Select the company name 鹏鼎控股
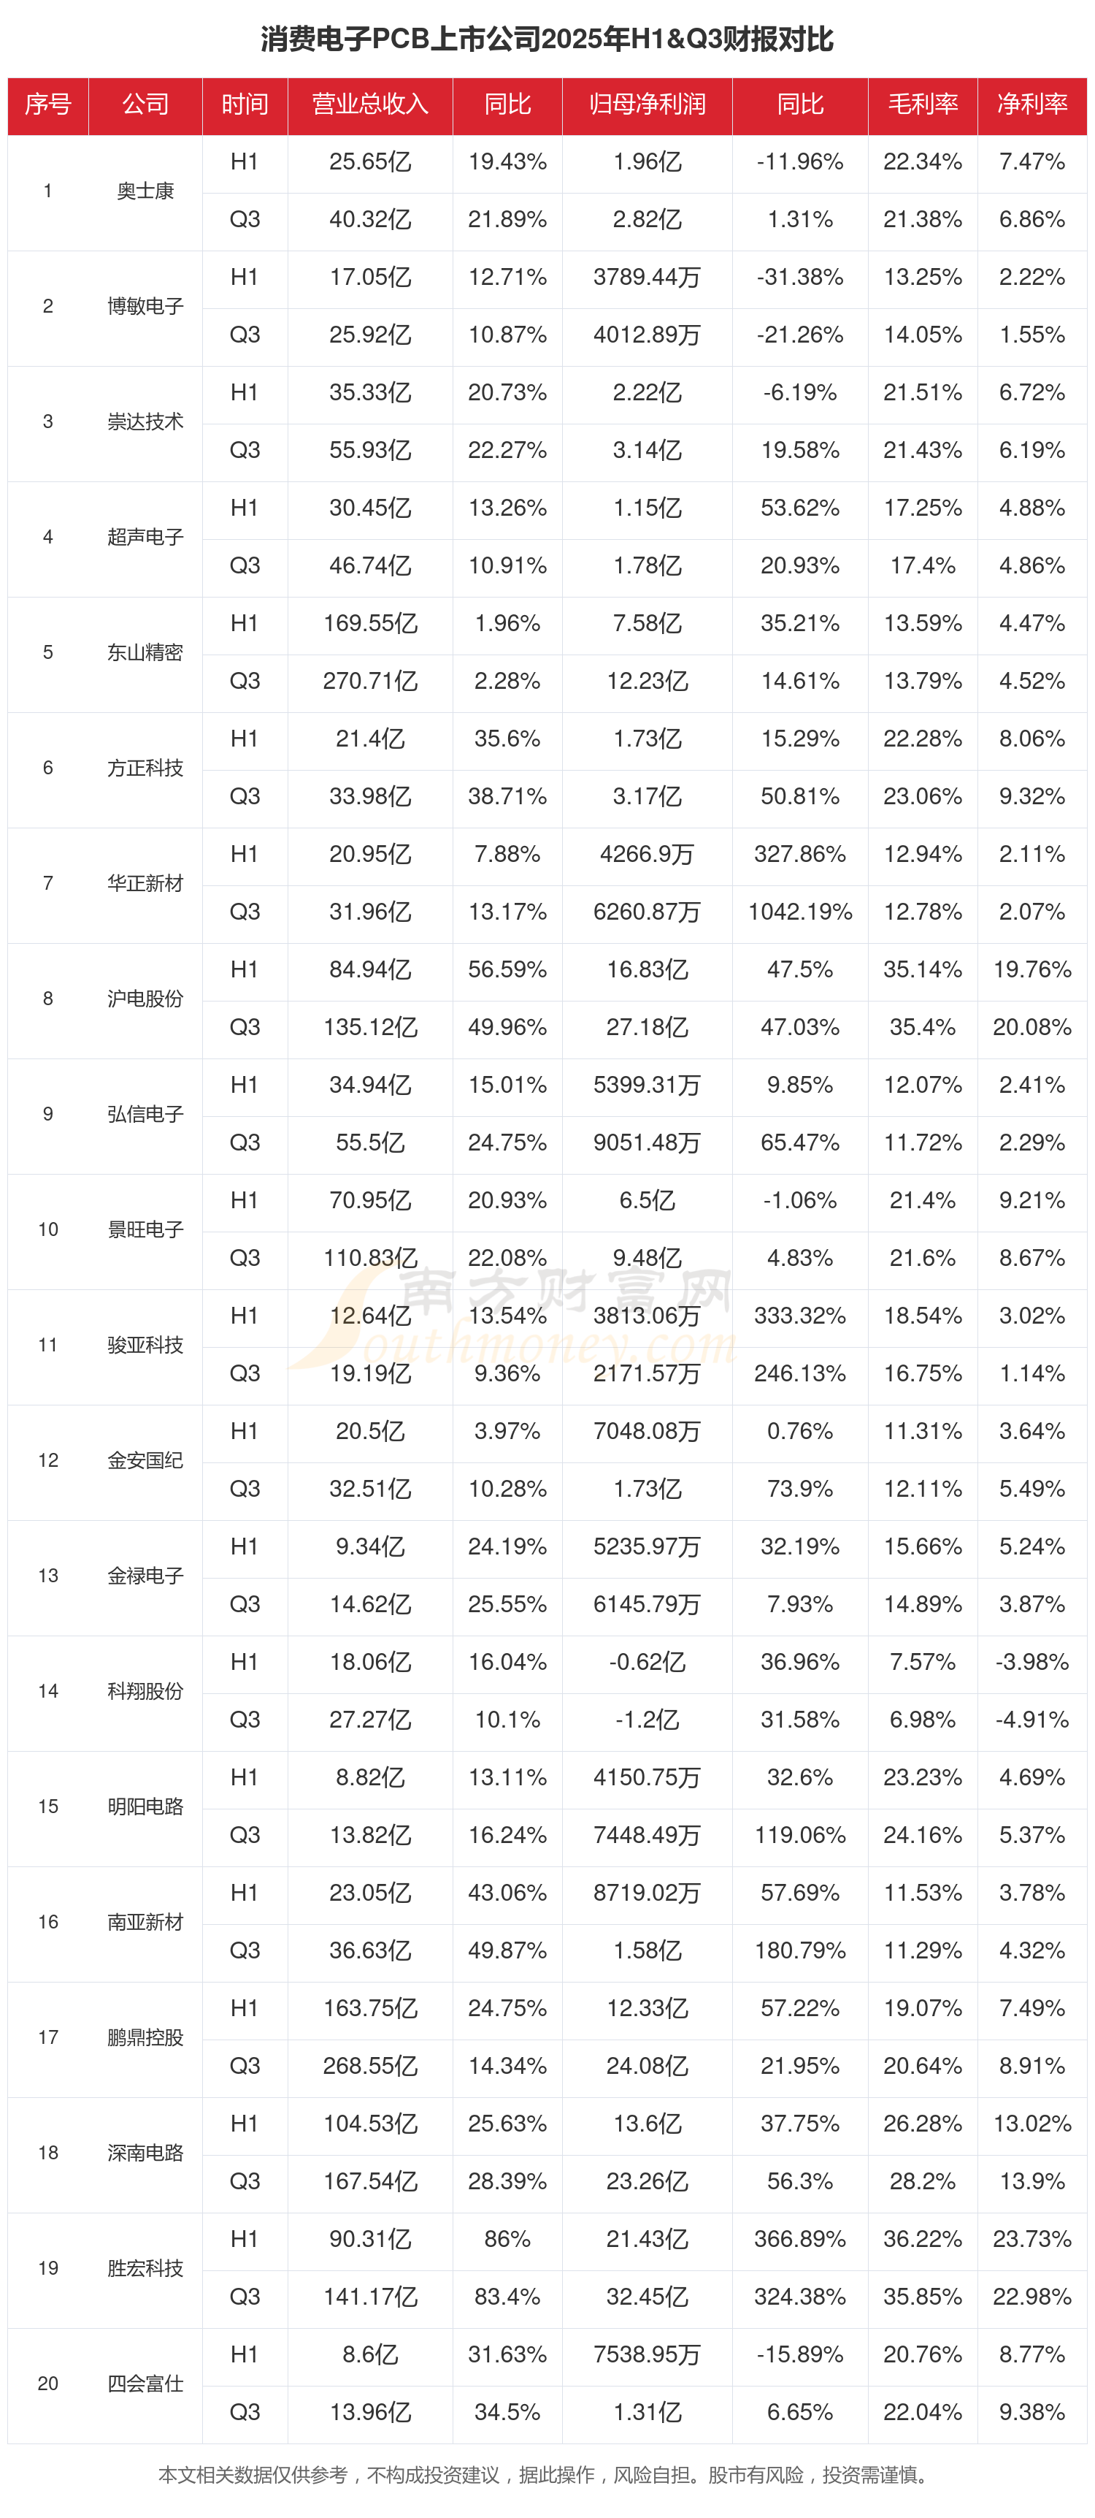Image resolution: width=1095 pixels, height=2518 pixels. [x=145, y=2038]
